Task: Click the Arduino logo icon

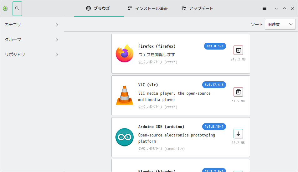Action: (125, 137)
